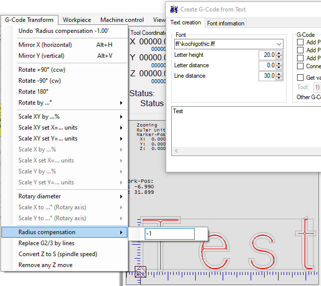The height and width of the screenshot is (286, 321).
Task: Open the Machine control menu
Action: pos(122,20)
